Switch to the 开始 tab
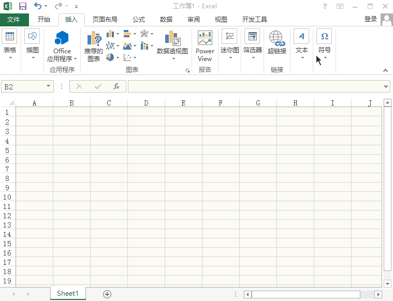The height and width of the screenshot is (301, 393). click(x=43, y=20)
